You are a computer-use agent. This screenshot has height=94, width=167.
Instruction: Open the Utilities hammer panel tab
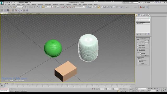click(149, 15)
